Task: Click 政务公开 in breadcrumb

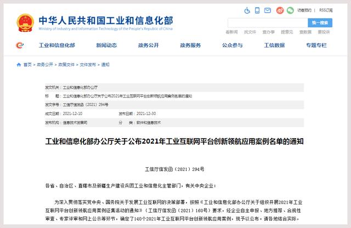Action: [x=45, y=65]
